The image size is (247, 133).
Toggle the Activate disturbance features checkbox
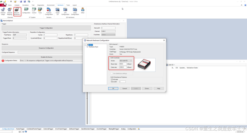[112, 79]
